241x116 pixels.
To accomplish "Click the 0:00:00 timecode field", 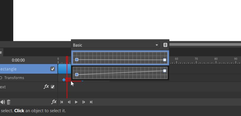I will tap(18, 60).
